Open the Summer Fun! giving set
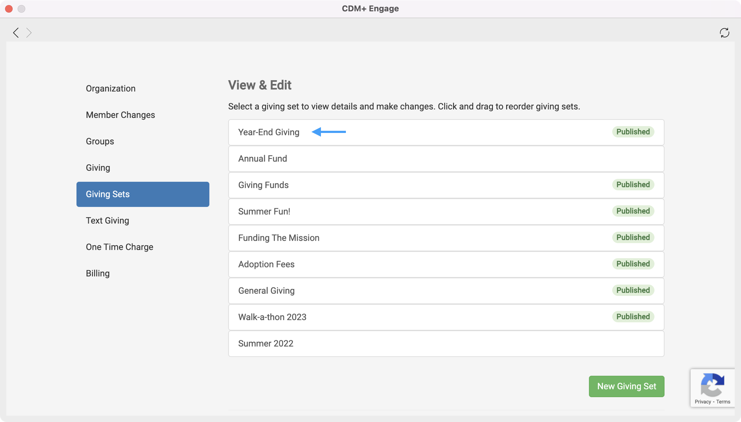This screenshot has height=422, width=741. click(264, 211)
